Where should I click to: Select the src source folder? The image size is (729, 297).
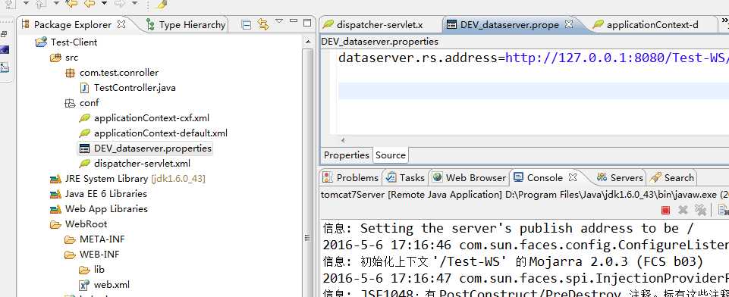point(64,58)
